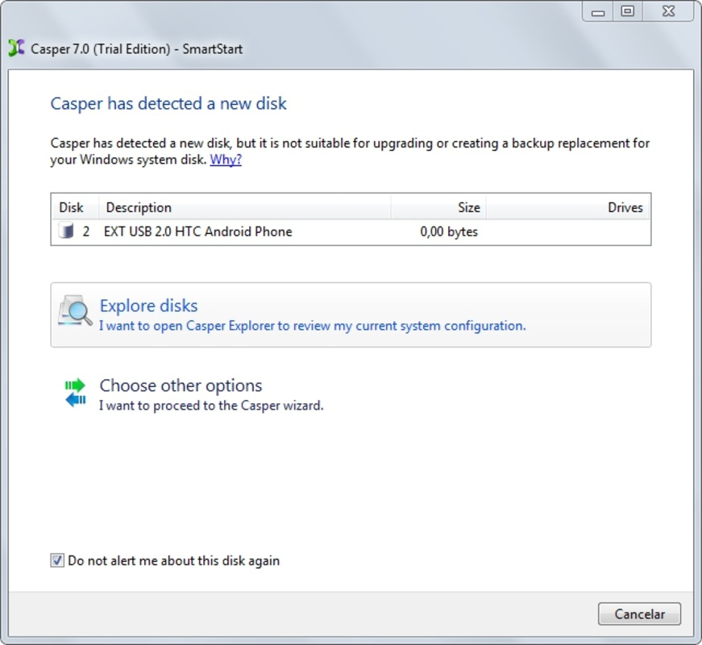Open the Why? help link
Screen dimensions: 702x645
tap(226, 160)
